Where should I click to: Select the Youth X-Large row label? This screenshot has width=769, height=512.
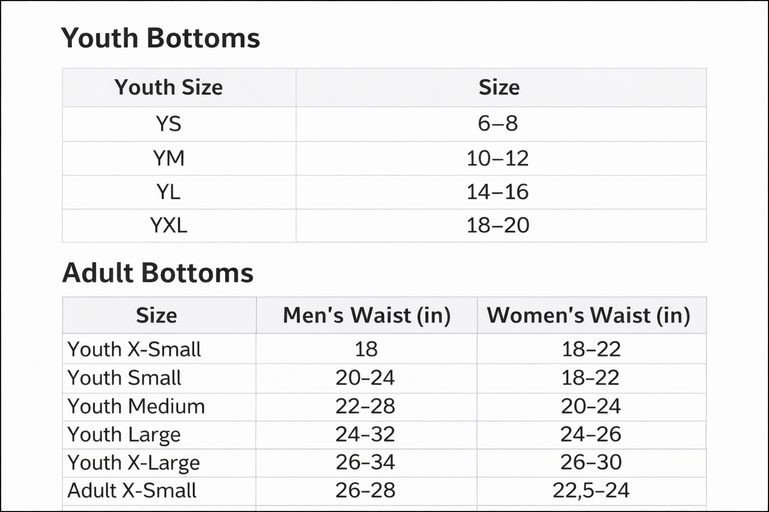pos(134,463)
